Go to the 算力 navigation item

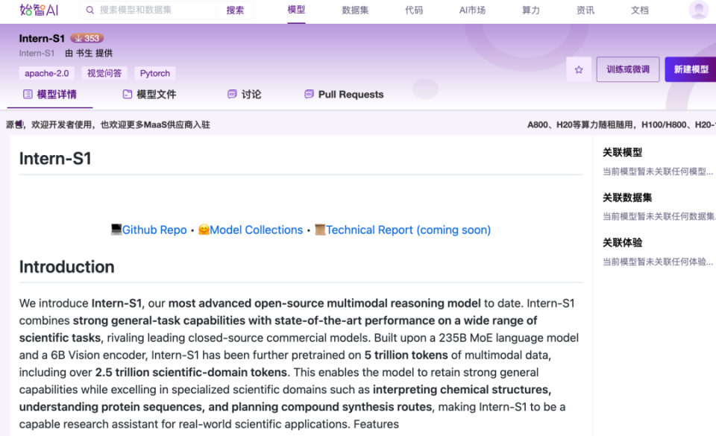click(530, 10)
